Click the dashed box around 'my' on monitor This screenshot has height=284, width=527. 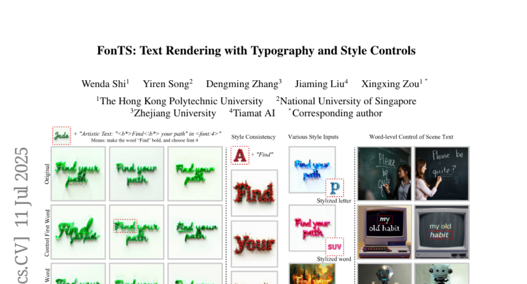click(385, 219)
